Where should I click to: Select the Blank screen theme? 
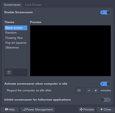point(16,28)
